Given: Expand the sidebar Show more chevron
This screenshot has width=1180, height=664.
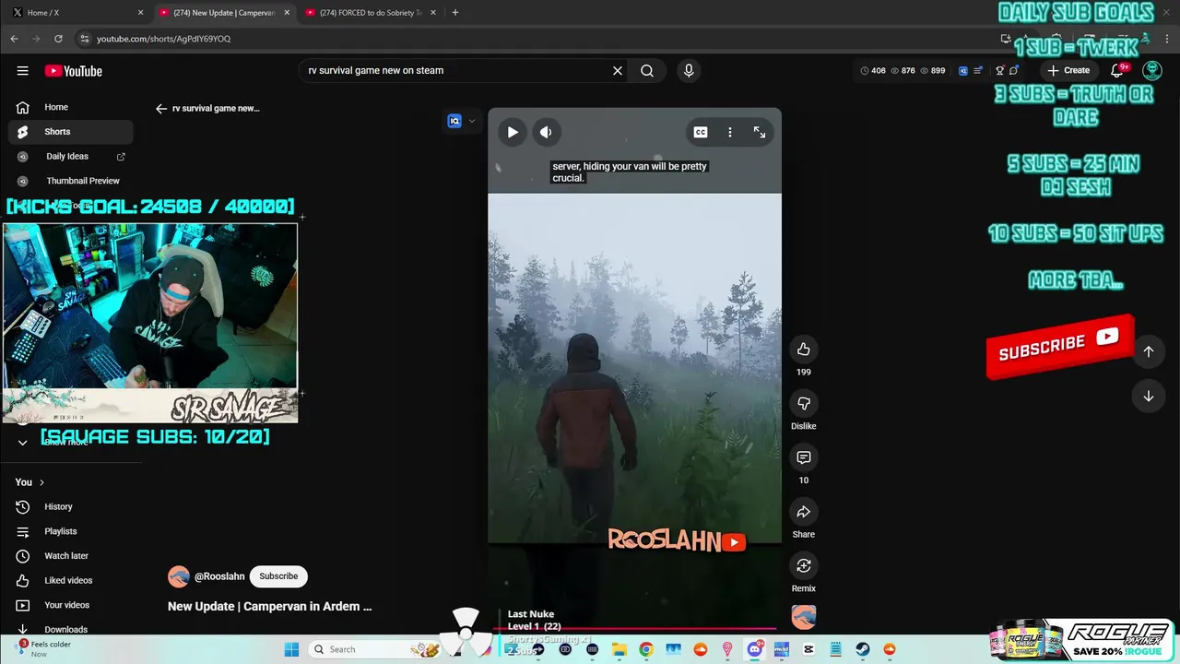Looking at the screenshot, I should [23, 442].
